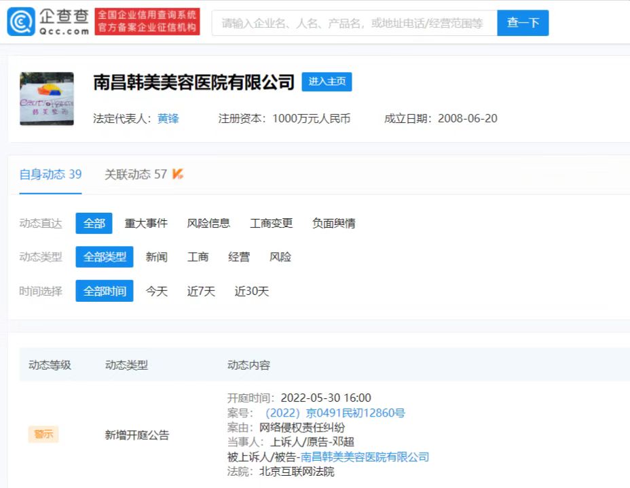630x488 pixels.
Task: Click the 开庭时间 2022-05-30 16:00 text
Action: point(299,398)
